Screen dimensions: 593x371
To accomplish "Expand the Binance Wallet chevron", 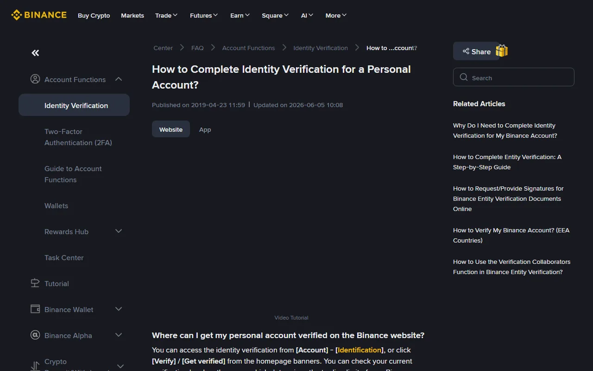I will tap(119, 309).
